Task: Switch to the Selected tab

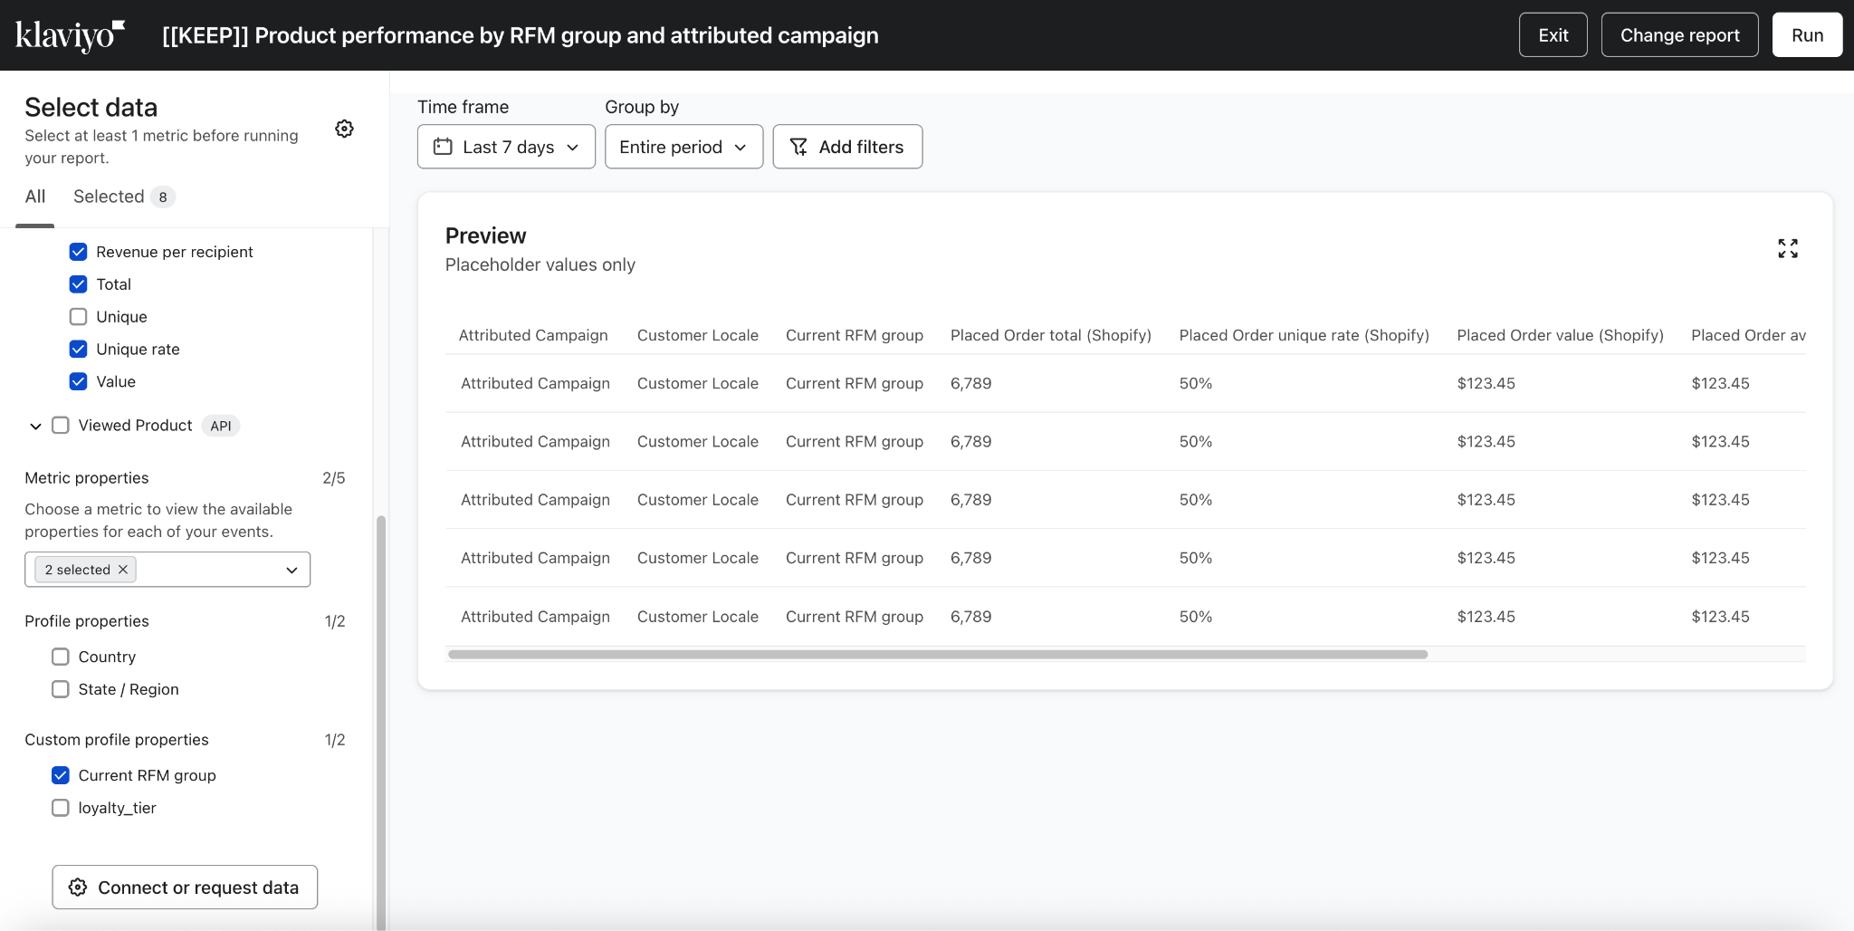Action: point(109,197)
